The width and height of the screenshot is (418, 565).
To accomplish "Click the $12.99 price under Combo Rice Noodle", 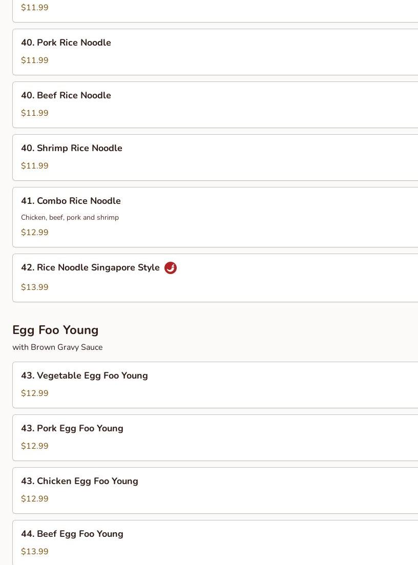I will pyautogui.click(x=35, y=233).
